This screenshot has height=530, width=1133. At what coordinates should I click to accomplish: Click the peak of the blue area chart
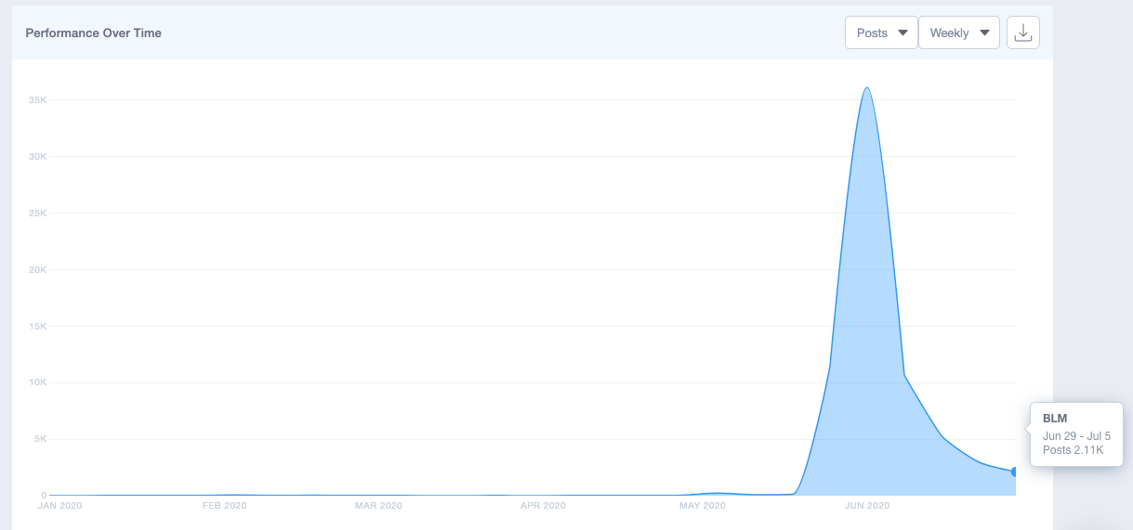pyautogui.click(x=867, y=89)
